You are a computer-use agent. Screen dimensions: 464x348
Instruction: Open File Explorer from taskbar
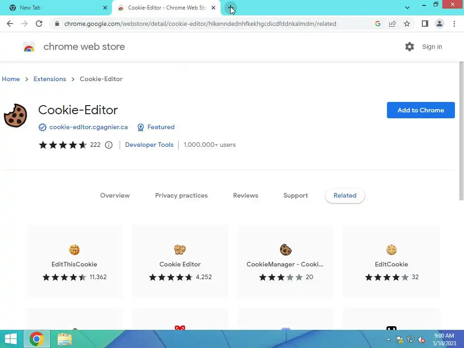(x=64, y=339)
